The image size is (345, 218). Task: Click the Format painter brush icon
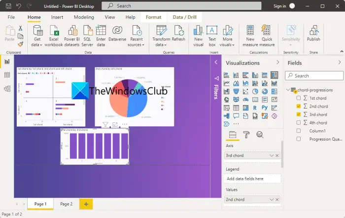[21, 44]
